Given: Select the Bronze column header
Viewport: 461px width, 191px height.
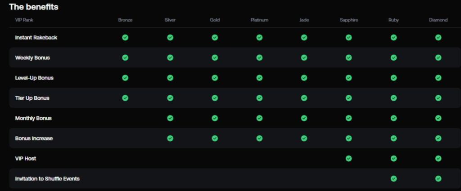Looking at the screenshot, I should click(125, 20).
